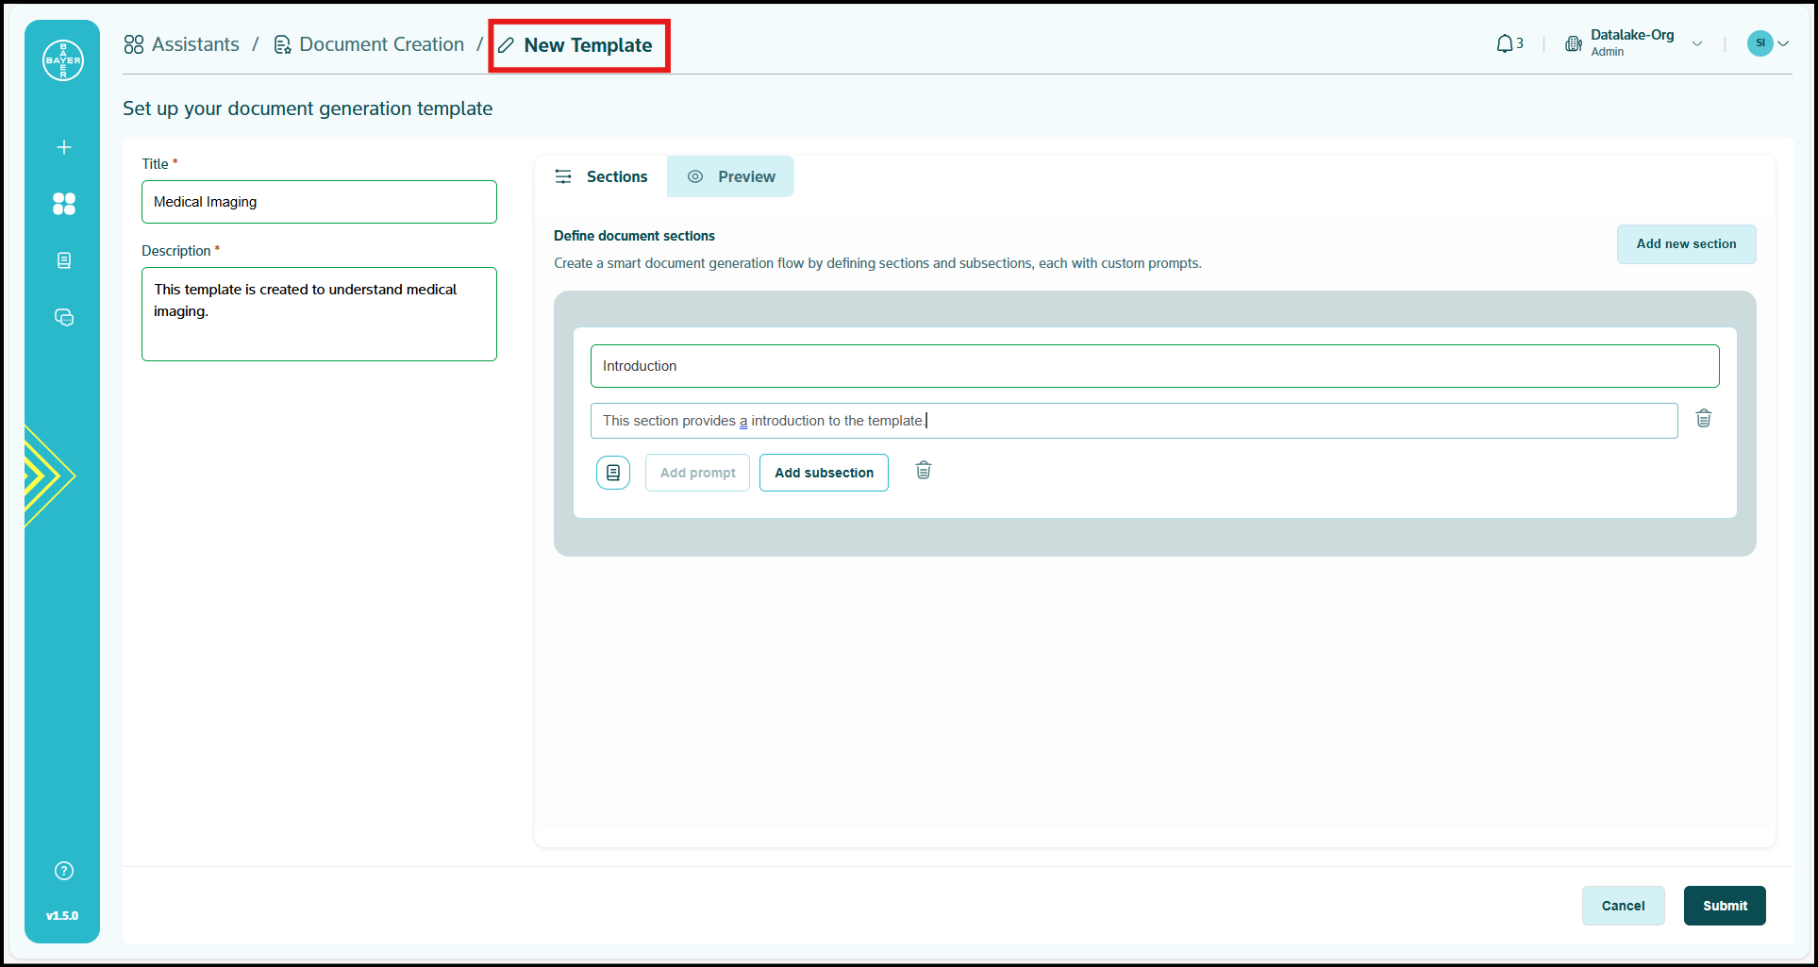Switch to the Preview tab
Image resolution: width=1818 pixels, height=967 pixels.
pos(731,176)
